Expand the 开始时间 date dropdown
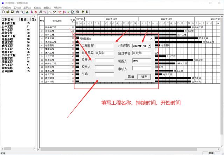 (x=149, y=46)
